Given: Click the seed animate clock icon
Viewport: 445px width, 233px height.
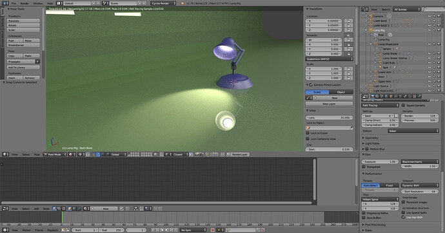Looking at the screenshot, I should coord(397,116).
